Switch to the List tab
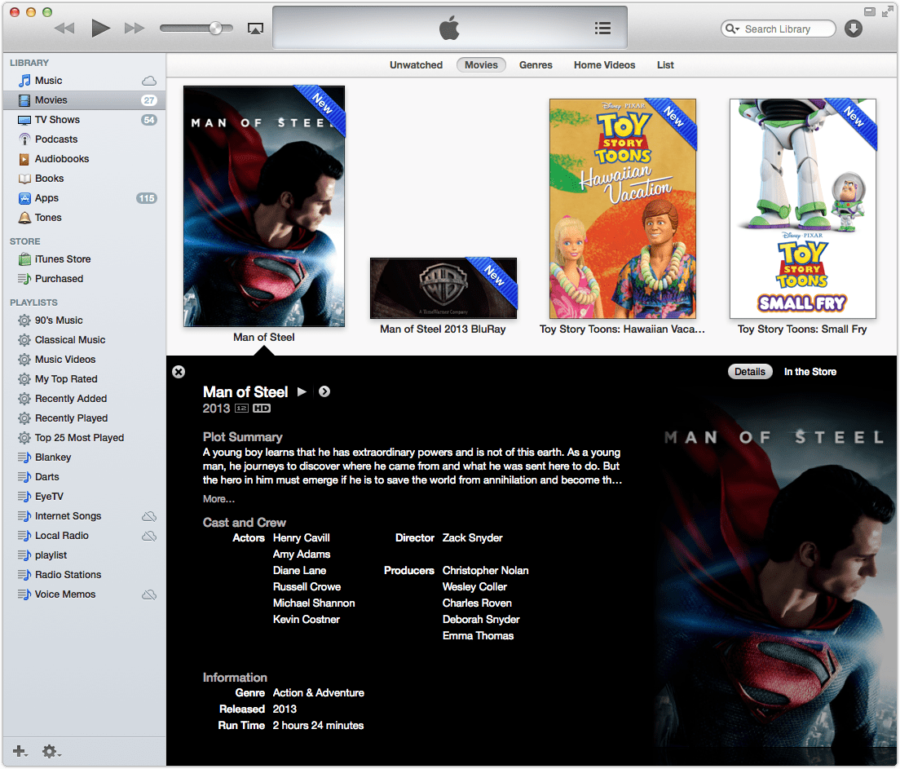The height and width of the screenshot is (769, 900). (x=665, y=65)
